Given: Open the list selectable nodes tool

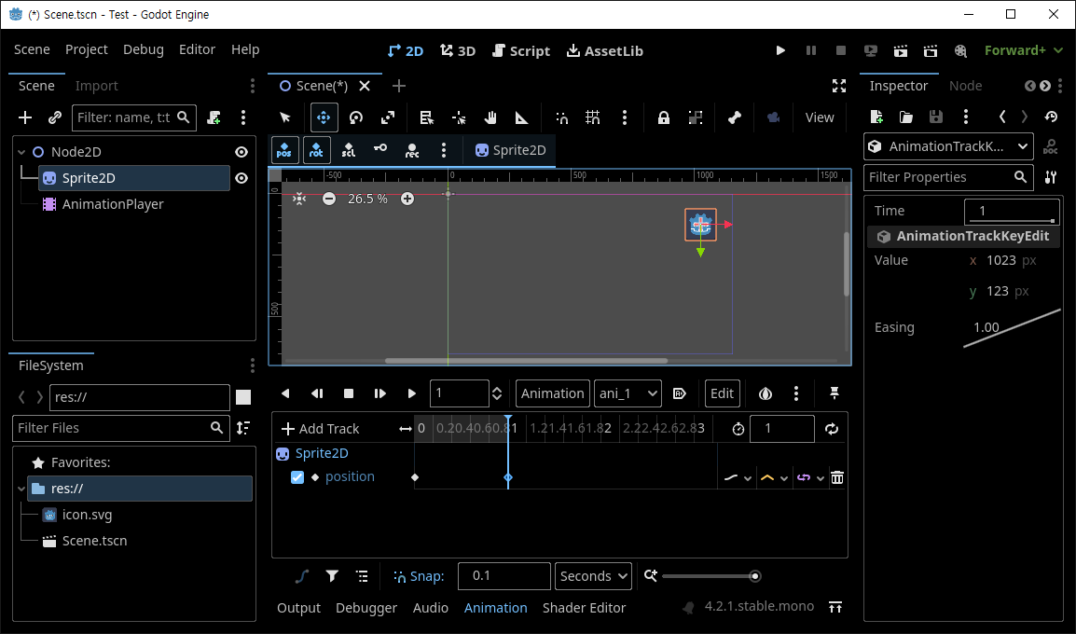Looking at the screenshot, I should pos(427,117).
